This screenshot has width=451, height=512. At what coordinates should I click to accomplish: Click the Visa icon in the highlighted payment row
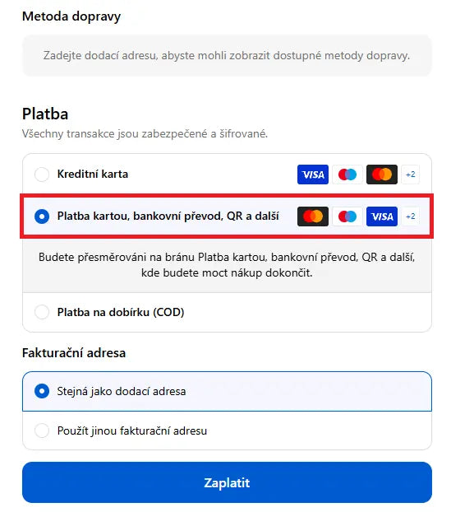click(382, 216)
